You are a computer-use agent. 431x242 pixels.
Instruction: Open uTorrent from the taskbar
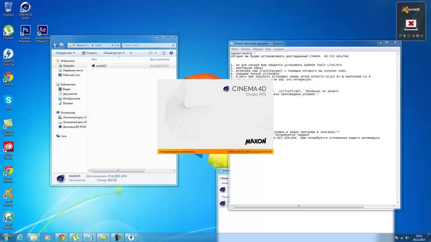(x=75, y=237)
